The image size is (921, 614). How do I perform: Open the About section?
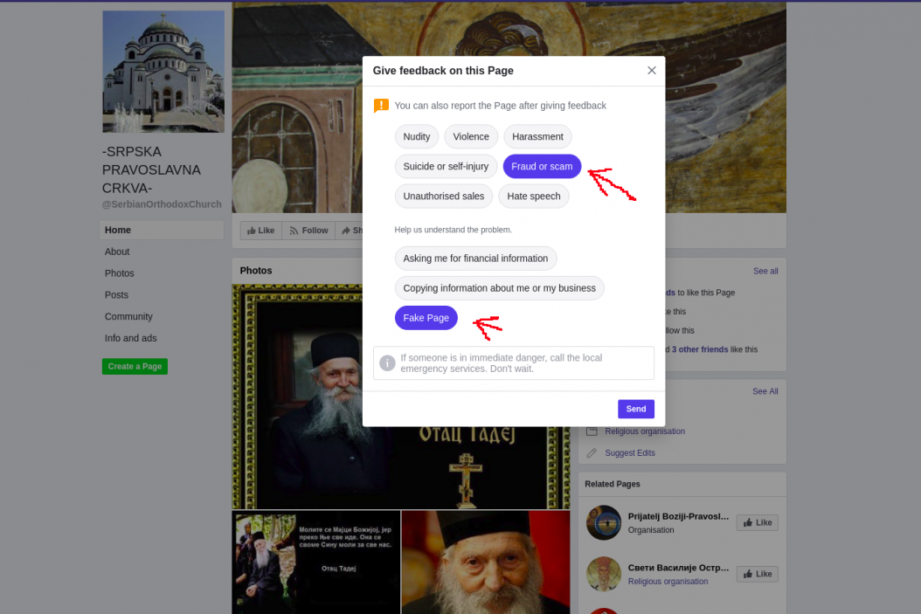coord(117,252)
